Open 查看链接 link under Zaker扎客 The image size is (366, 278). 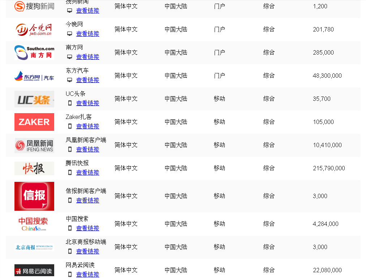pyautogui.click(x=88, y=126)
